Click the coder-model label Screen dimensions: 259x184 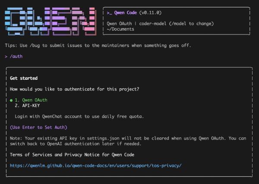coord(153,24)
